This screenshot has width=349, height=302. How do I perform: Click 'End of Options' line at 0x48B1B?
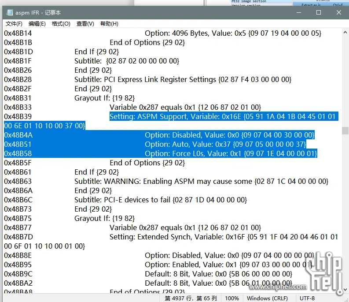pyautogui.click(x=147, y=42)
